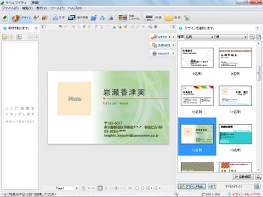Screen dimensions: 263x197
Task: Toggle the grid display button
Action: pyautogui.click(x=156, y=188)
